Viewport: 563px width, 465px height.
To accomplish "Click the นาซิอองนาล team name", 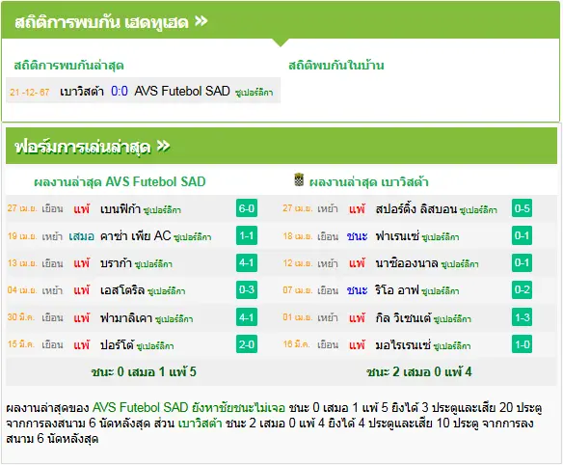I will pyautogui.click(x=407, y=263).
